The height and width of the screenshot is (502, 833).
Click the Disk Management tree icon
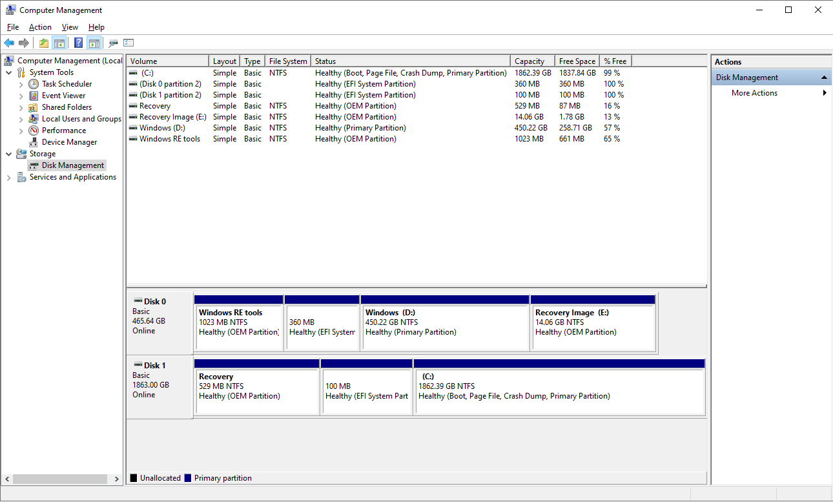pos(34,165)
